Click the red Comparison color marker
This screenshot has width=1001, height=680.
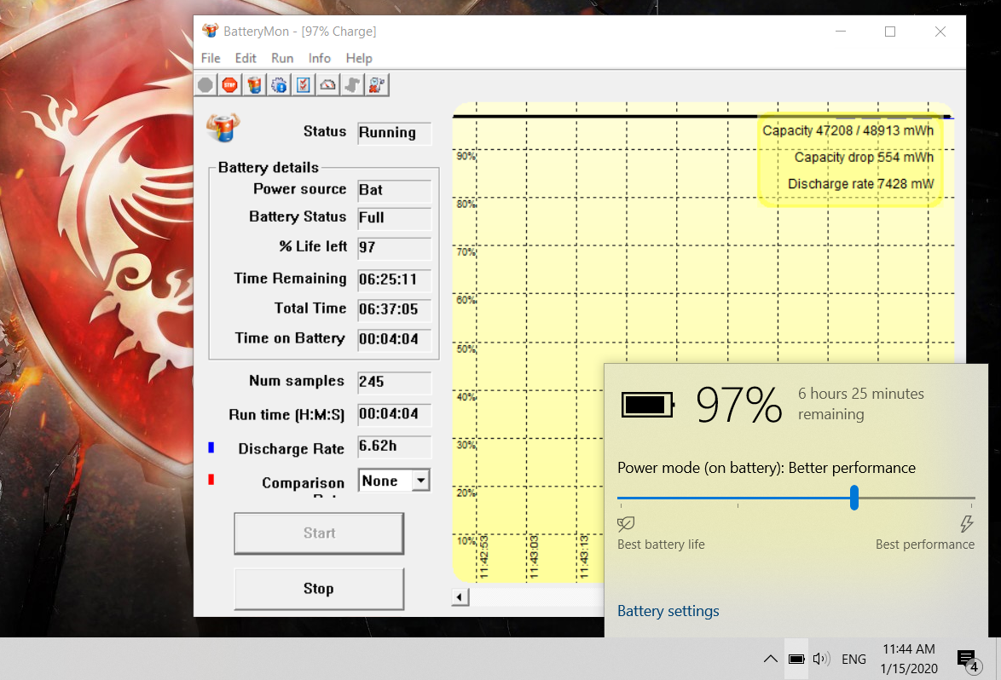tap(211, 480)
